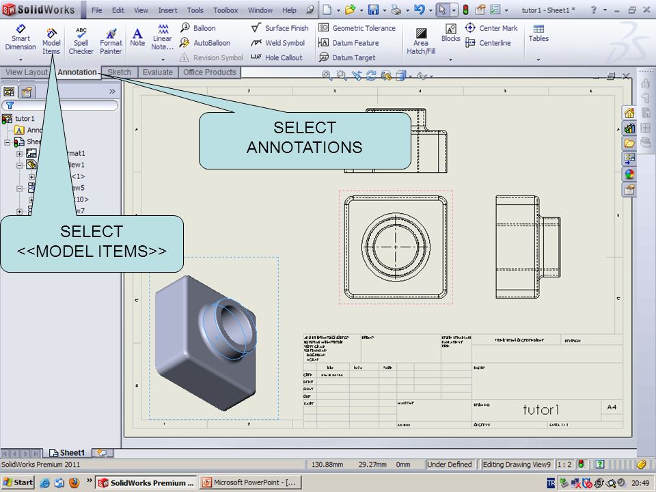Select the Smart Dimension tool
The width and height of the screenshot is (656, 492).
(20, 38)
